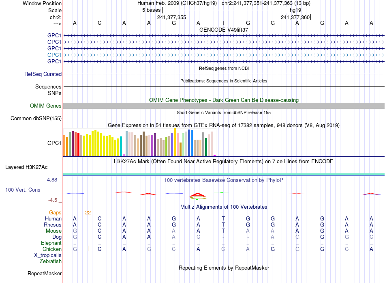The width and height of the screenshot is (385, 283).
Task: Click '100 vertebrates Basewise Conservation by PhyloP' title
Action: pyautogui.click(x=224, y=180)
